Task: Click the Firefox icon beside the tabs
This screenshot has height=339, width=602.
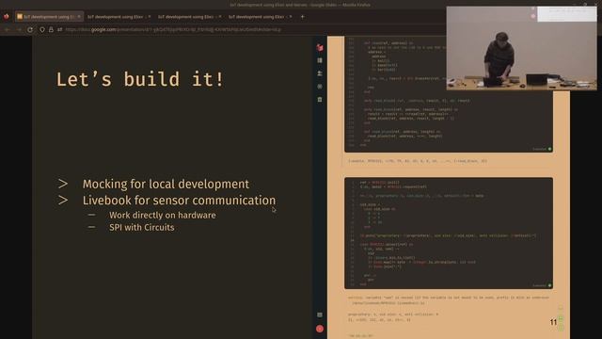Action: coord(7,17)
